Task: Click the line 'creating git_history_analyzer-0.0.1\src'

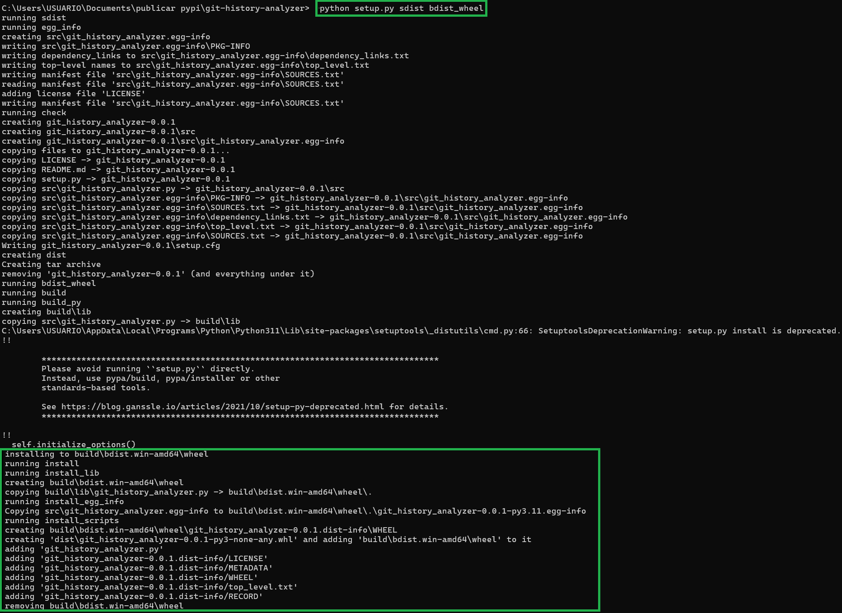Action: click(x=98, y=131)
